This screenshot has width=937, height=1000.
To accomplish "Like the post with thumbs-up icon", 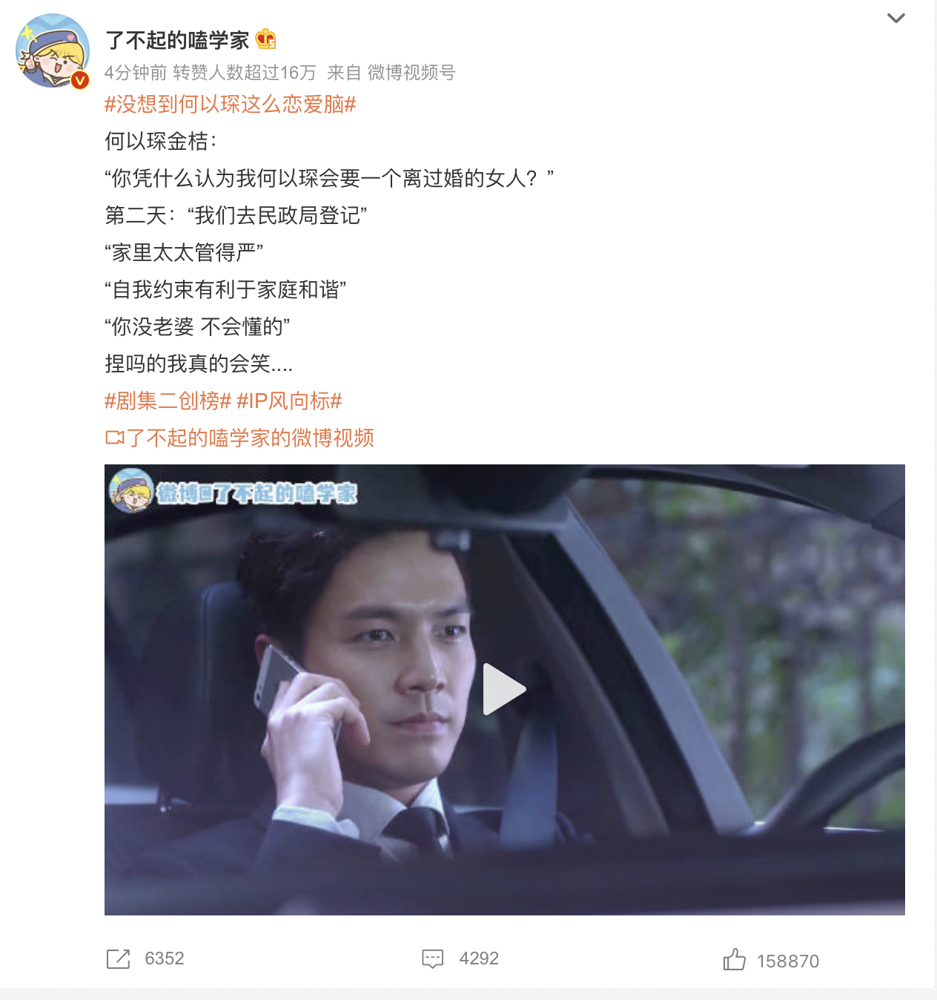I will tap(734, 959).
